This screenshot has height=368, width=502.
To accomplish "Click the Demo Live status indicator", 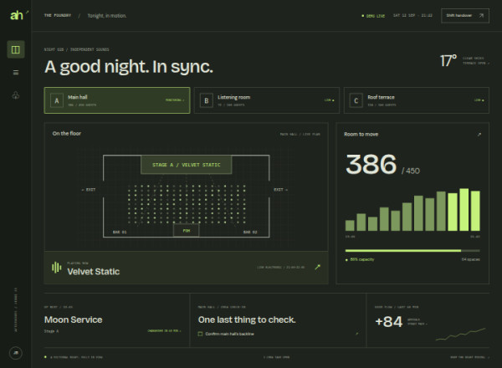I will pyautogui.click(x=373, y=16).
